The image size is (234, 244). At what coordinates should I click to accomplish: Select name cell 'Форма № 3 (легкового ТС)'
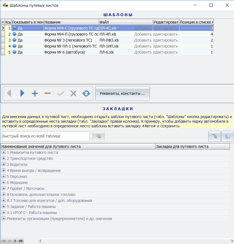[71, 40]
